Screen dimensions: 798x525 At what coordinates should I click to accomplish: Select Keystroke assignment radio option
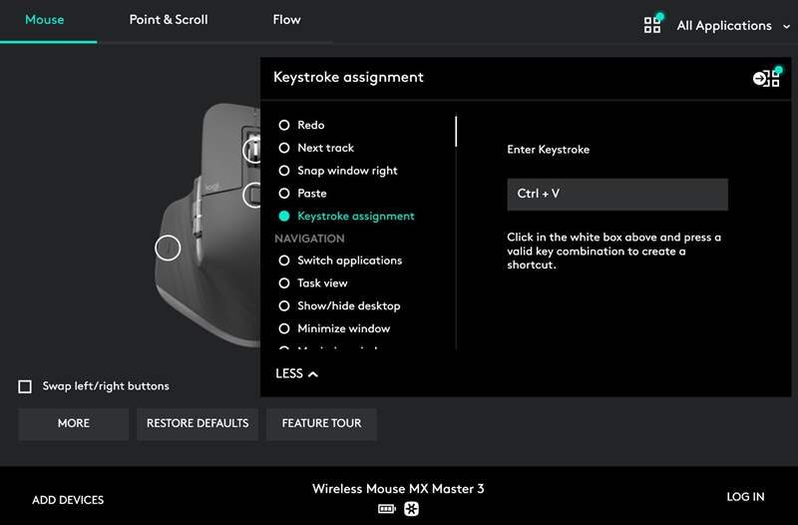point(346,216)
